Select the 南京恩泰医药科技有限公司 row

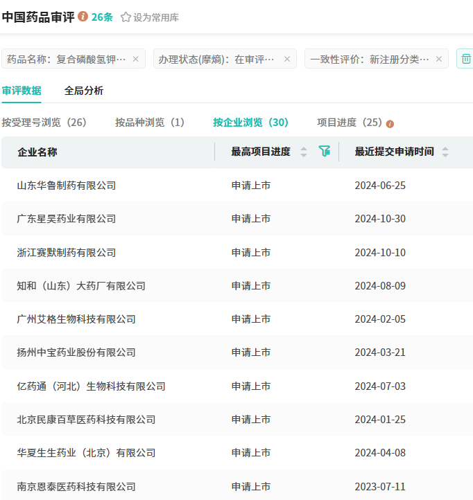(x=76, y=486)
